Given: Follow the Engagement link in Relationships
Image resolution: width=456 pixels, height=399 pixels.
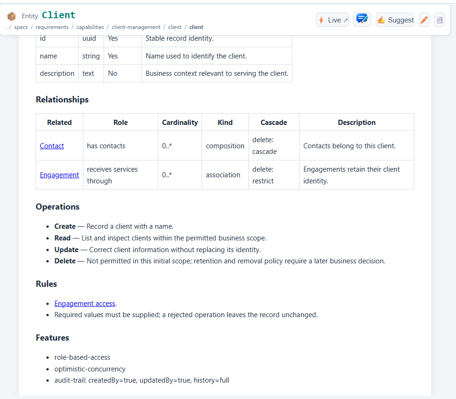Looking at the screenshot, I should 60,174.
